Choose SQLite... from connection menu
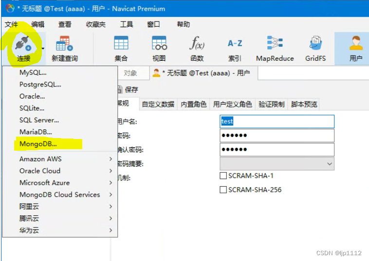Screen dimensions: 369x261 (60, 108)
